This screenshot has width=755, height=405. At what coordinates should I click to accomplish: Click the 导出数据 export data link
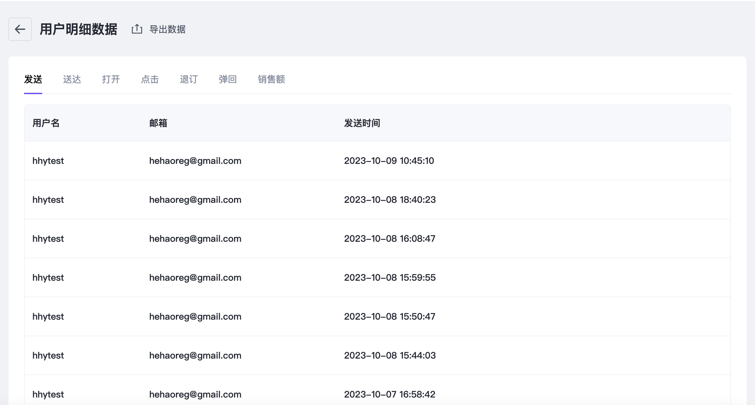pyautogui.click(x=167, y=30)
